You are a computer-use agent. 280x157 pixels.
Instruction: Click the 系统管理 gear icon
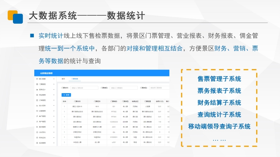point(37,143)
